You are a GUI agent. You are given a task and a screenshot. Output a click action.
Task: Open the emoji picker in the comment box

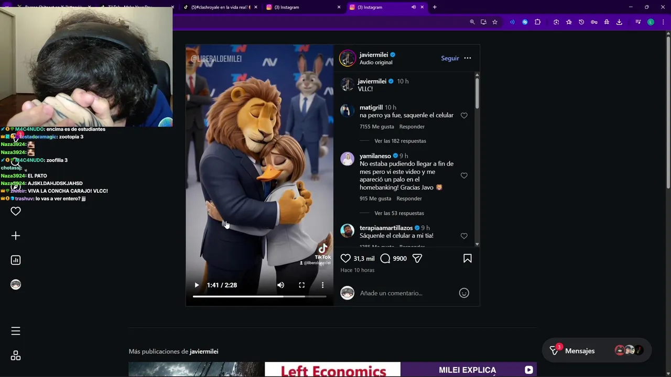pyautogui.click(x=464, y=293)
